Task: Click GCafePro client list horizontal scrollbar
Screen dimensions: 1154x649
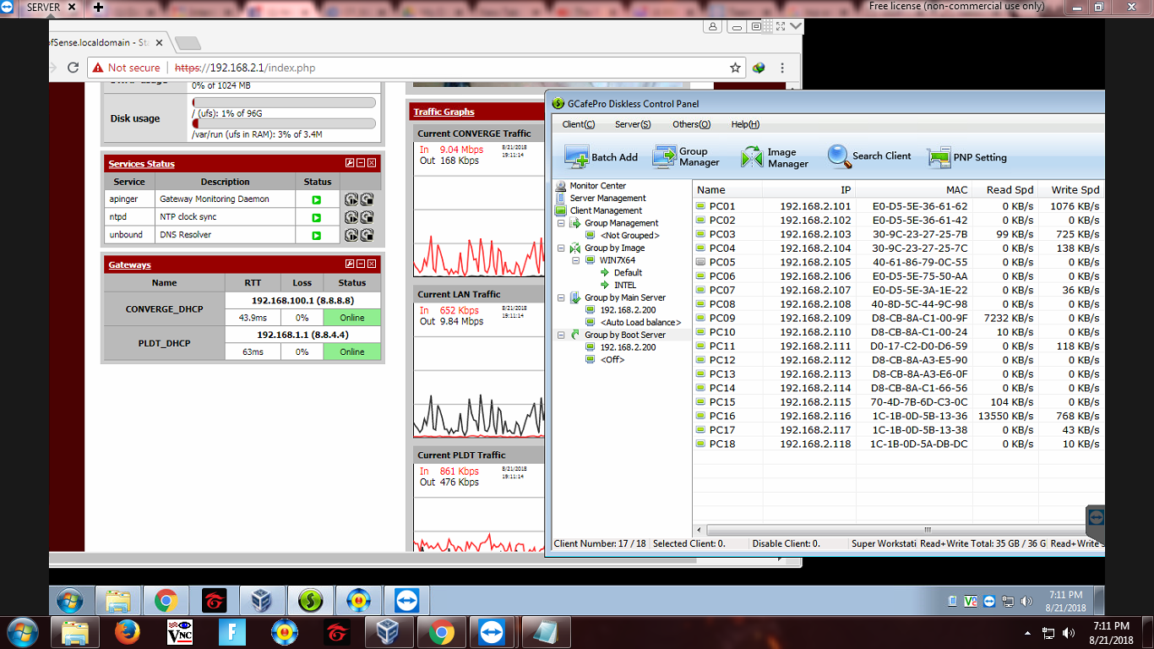Action: click(x=897, y=530)
